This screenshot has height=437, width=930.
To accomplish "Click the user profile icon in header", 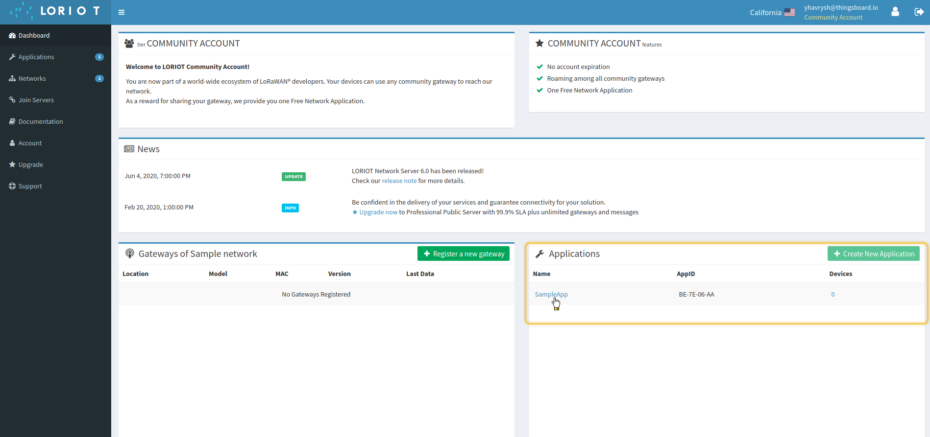I will pos(895,12).
